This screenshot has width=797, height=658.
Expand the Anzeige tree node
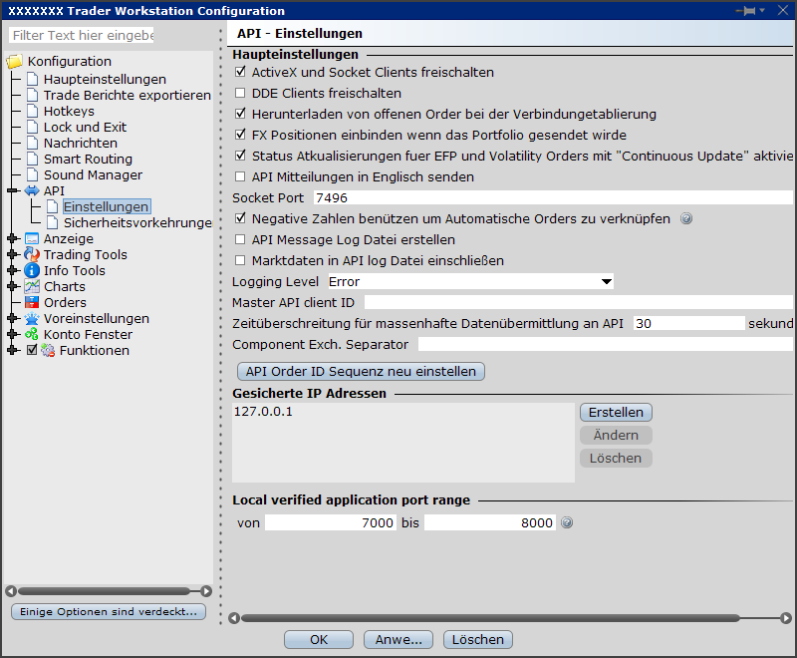point(12,239)
